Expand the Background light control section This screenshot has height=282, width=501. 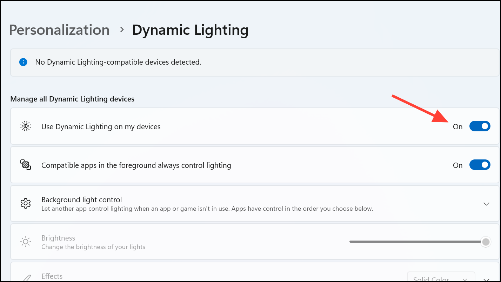pos(486,204)
